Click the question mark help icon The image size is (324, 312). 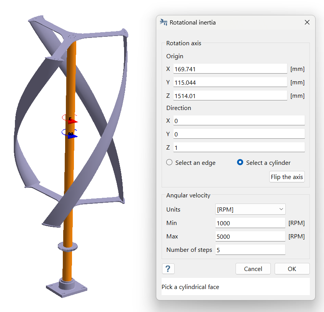[168, 269]
